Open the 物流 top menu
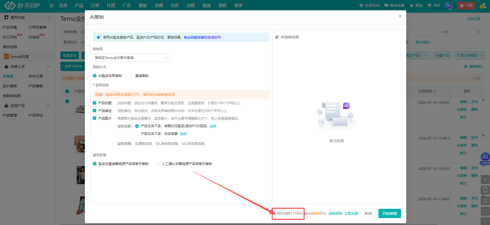The image size is (490, 225). (207, 5)
